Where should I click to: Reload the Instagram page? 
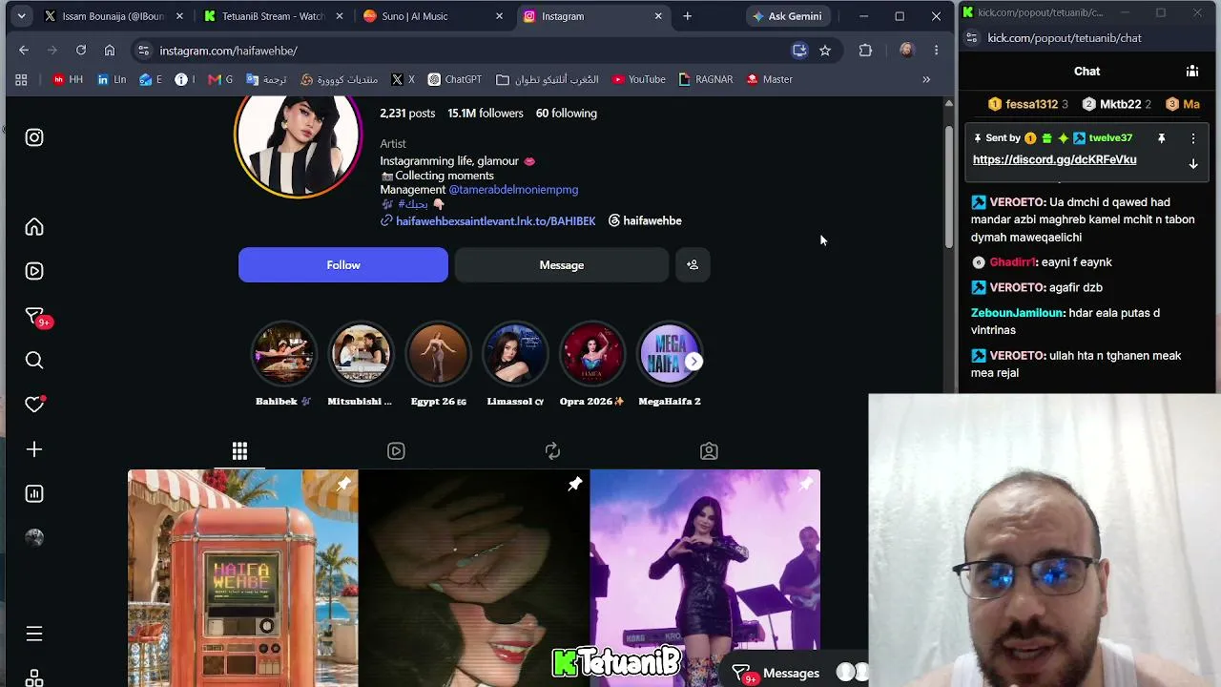(x=81, y=51)
